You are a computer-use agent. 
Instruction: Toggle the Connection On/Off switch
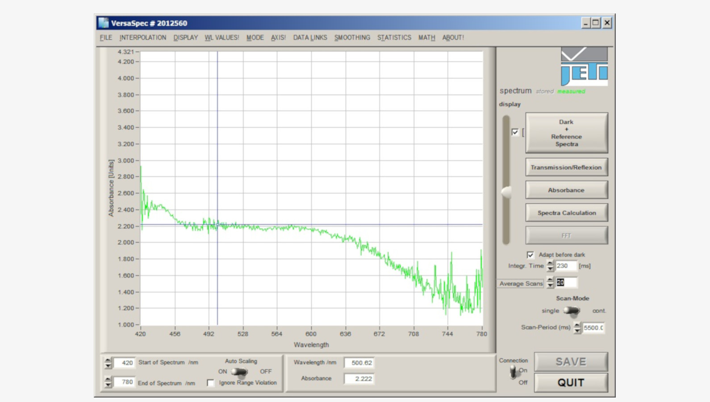pyautogui.click(x=514, y=371)
